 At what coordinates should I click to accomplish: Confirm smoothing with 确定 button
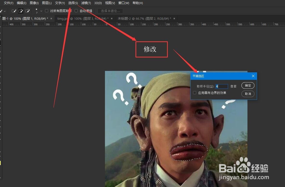coord(248,85)
